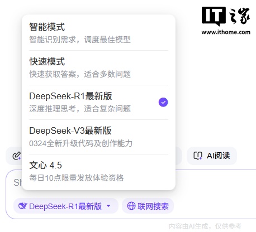Click 深度推理思考，适合复杂问题 description
256x232 pixels.
click(80, 109)
